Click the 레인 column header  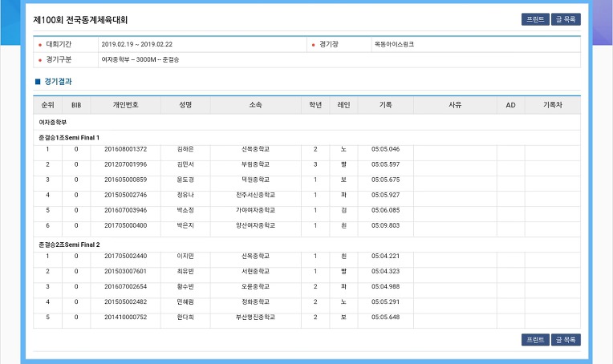click(343, 105)
